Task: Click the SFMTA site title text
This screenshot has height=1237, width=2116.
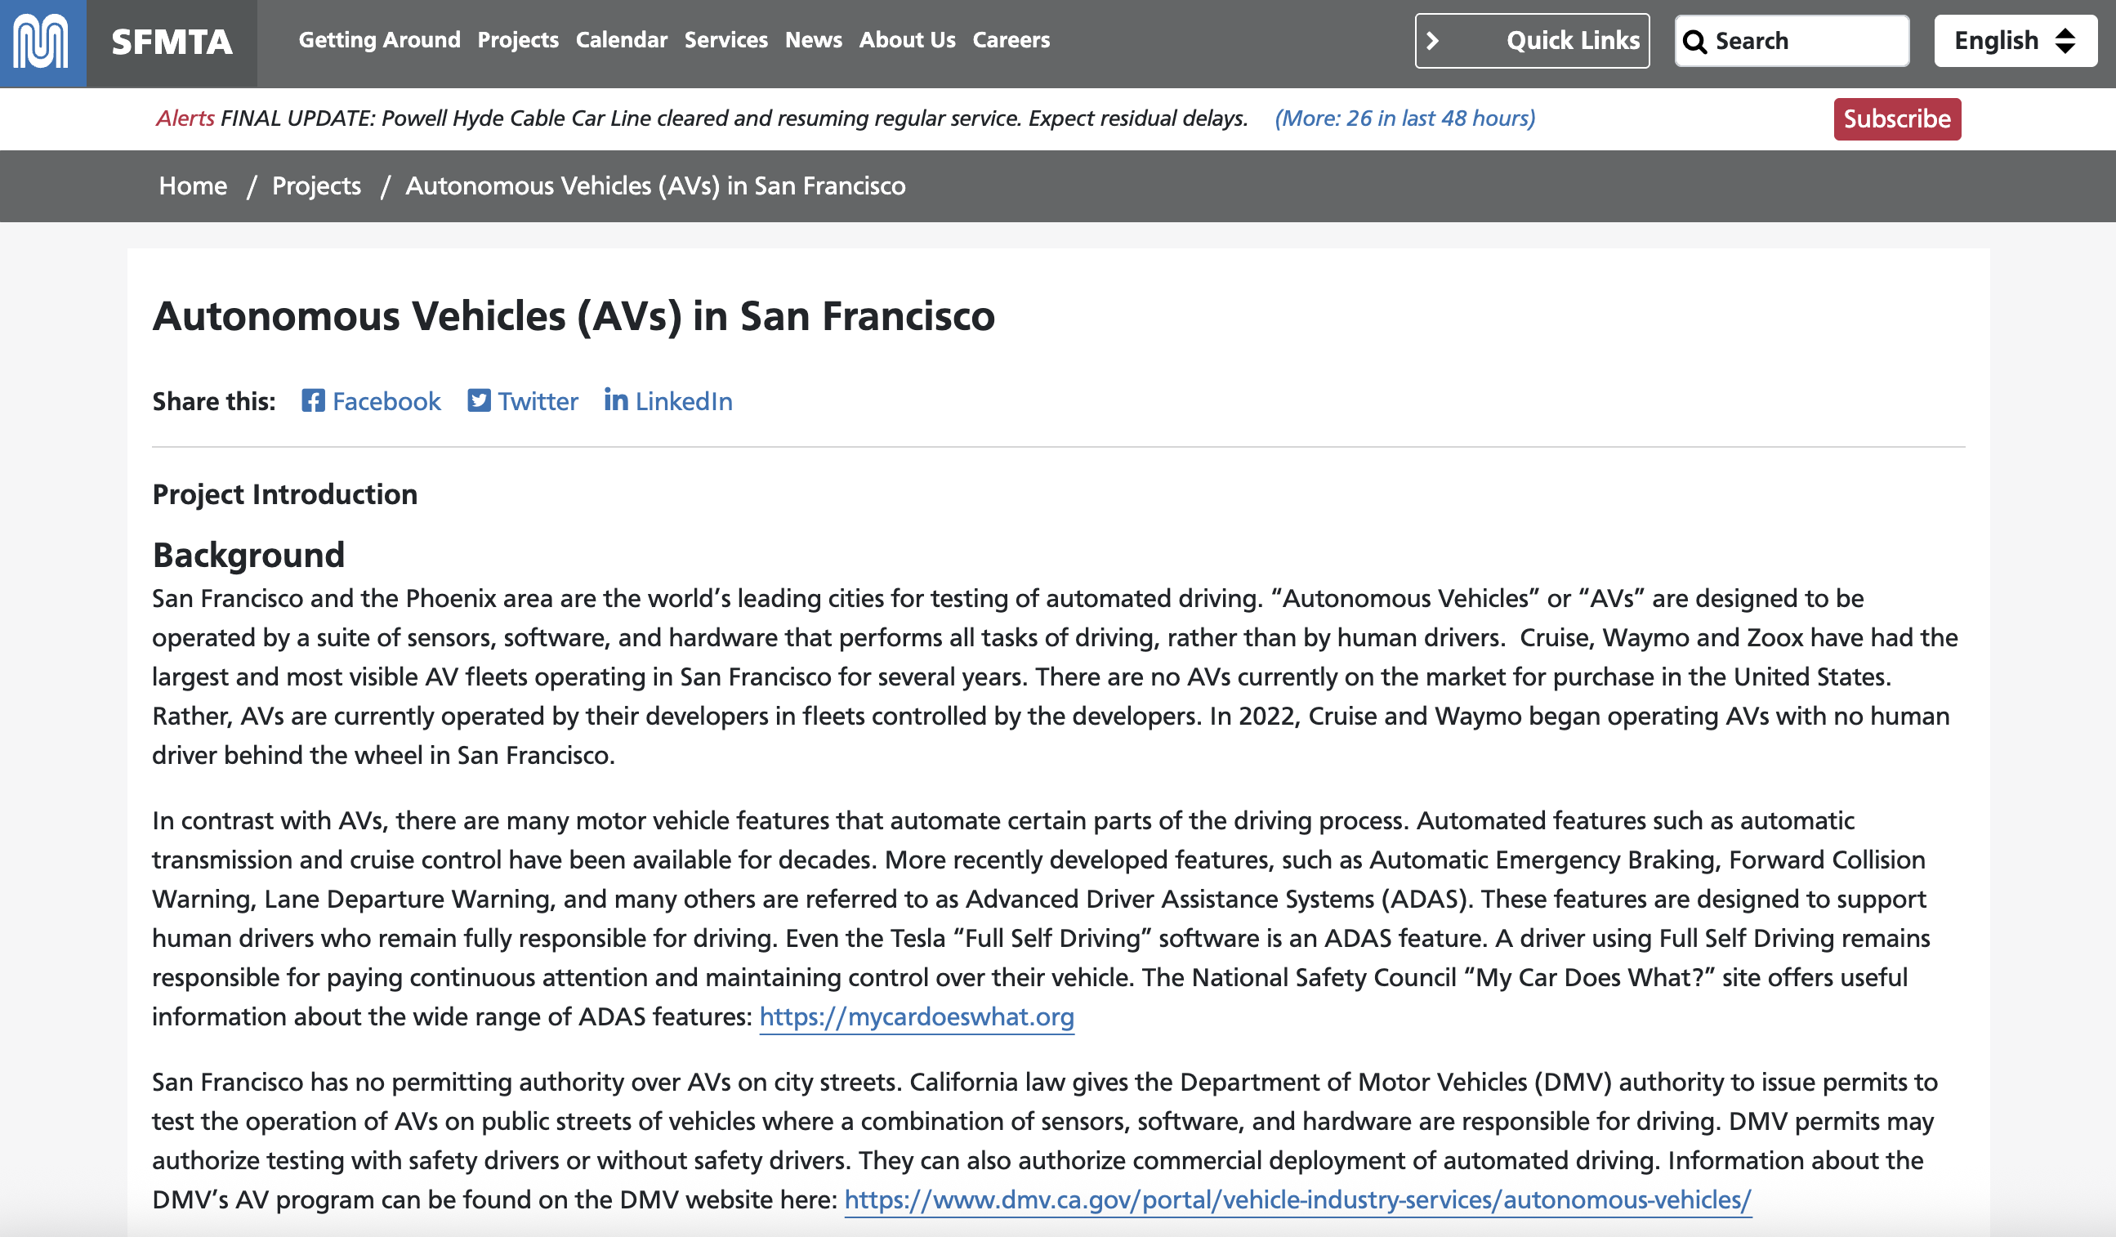Action: 172,42
